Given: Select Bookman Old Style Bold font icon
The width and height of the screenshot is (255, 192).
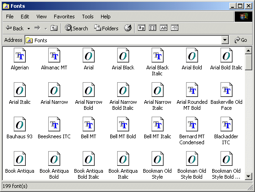Looking at the screenshot, I should (192, 158).
